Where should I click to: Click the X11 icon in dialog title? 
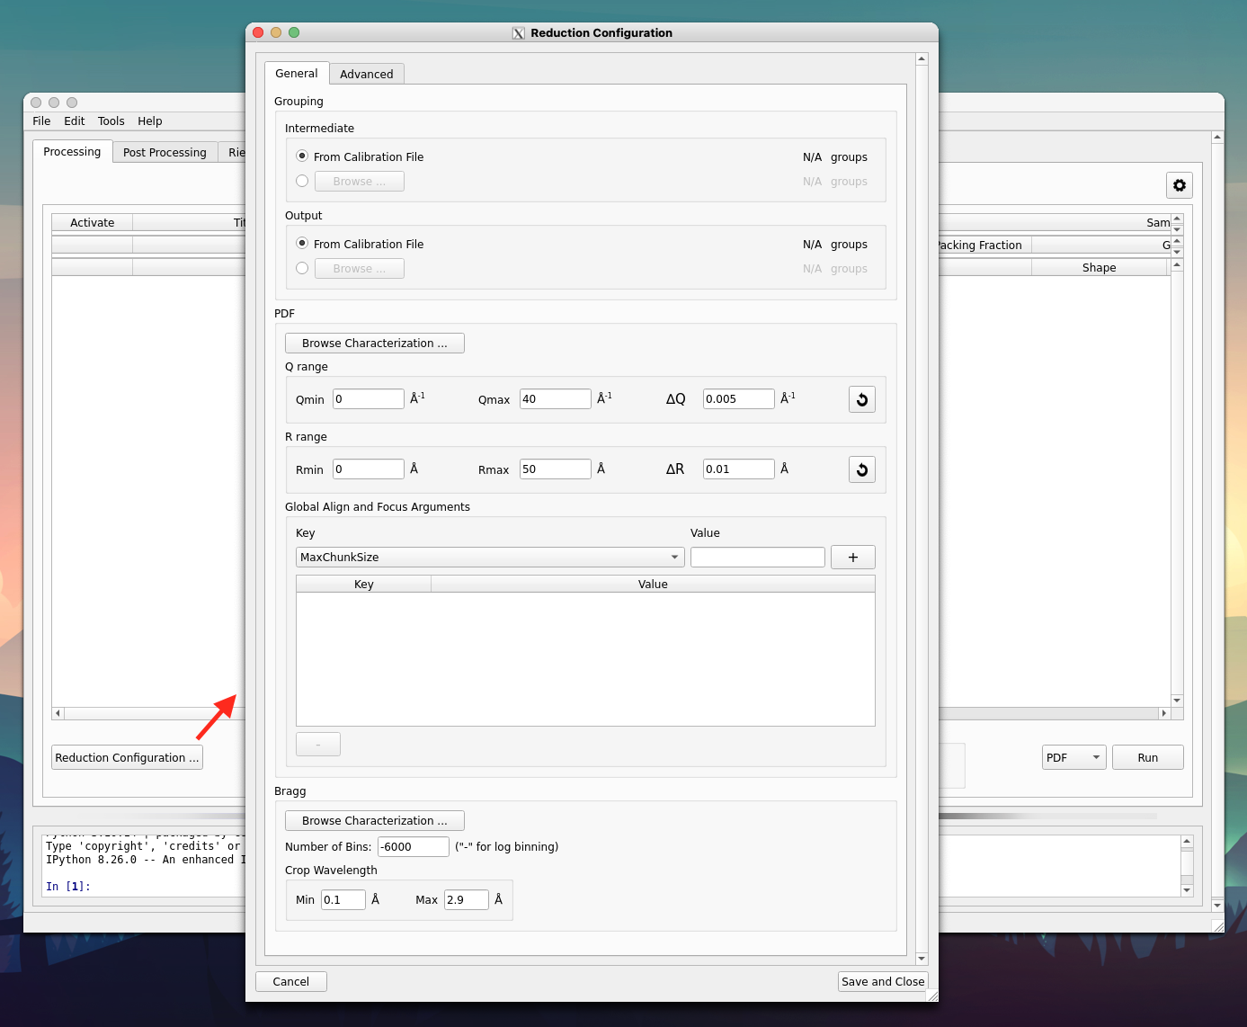tap(519, 33)
